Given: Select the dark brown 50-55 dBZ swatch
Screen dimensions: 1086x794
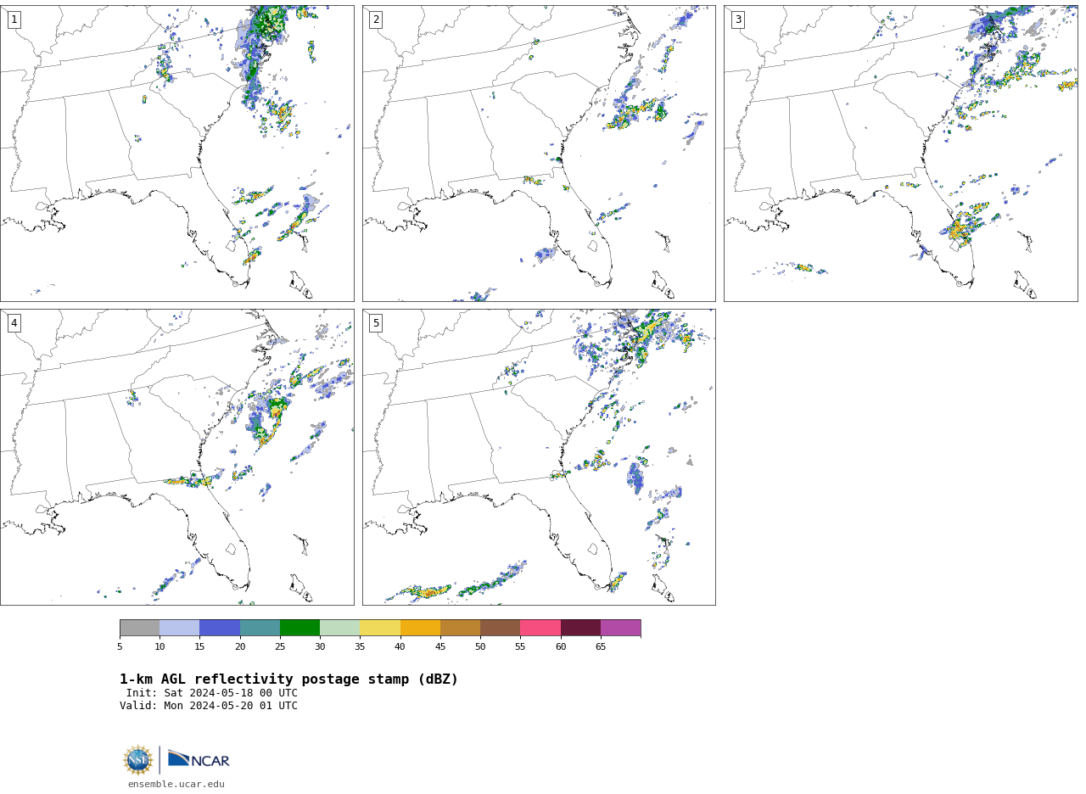Looking at the screenshot, I should 501,628.
